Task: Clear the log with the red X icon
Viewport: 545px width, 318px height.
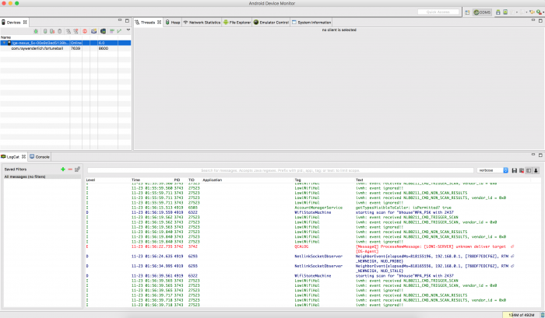Action: 522,170
